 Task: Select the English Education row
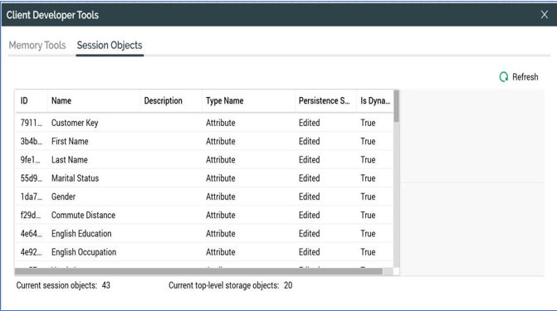tap(204, 234)
